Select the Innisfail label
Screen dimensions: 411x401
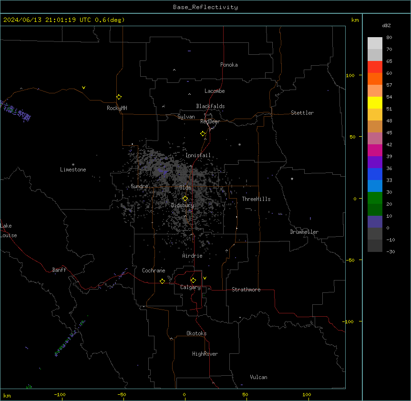point(198,155)
